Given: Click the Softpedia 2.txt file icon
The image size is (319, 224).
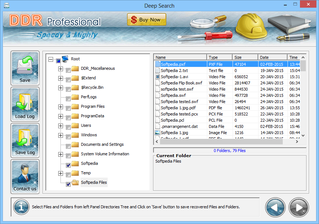Looking at the screenshot, I should click(157, 71).
